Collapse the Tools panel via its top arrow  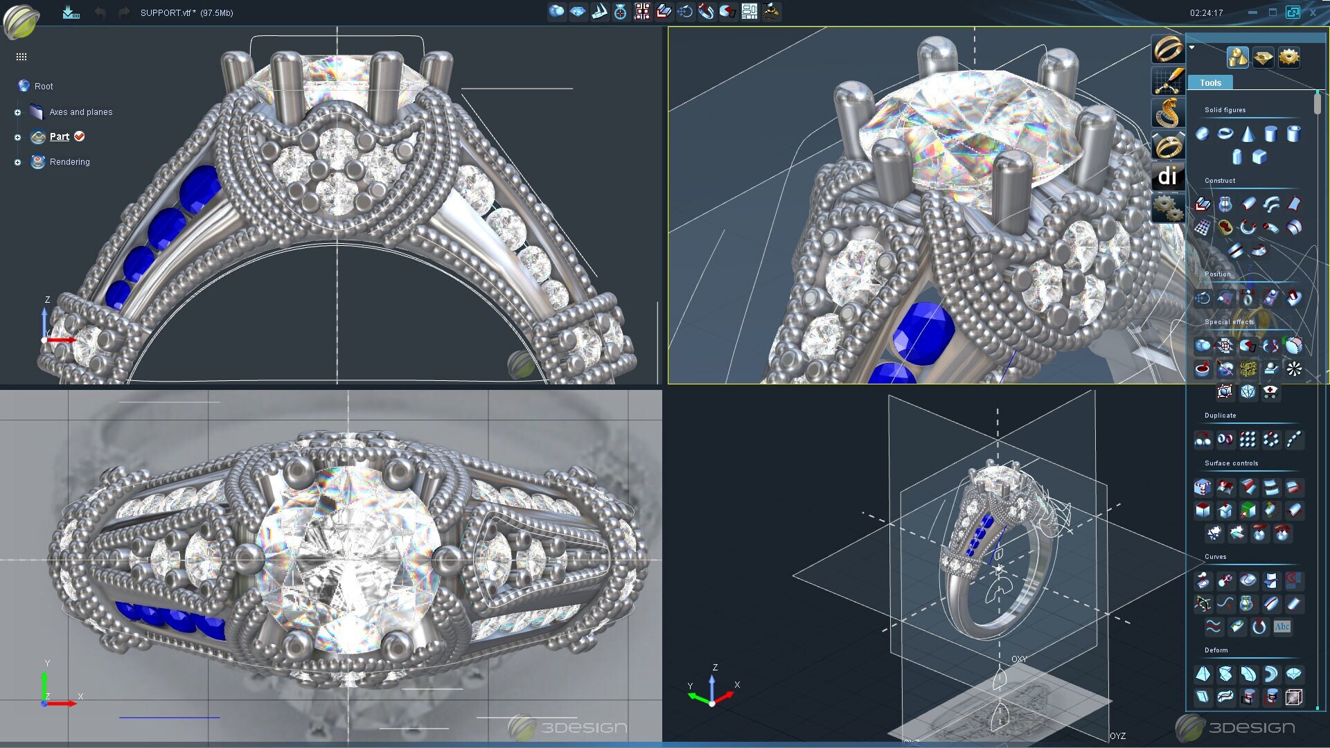(1192, 47)
